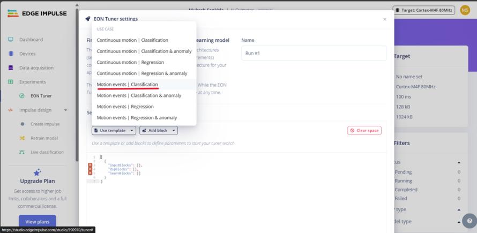Viewport: 477px width, 233px height.
Task: Close the EON Tuner settings dialog
Action: (384, 19)
